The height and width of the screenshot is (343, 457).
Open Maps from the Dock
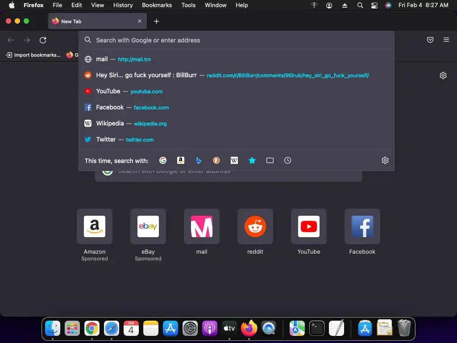point(297,328)
